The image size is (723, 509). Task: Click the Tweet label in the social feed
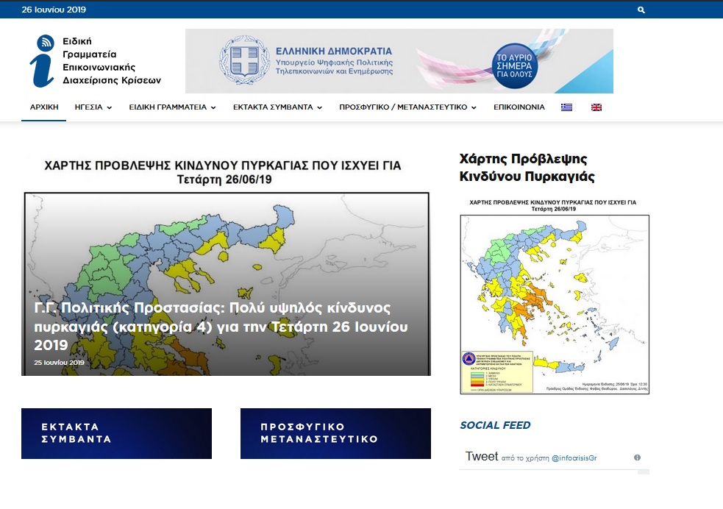click(x=481, y=457)
